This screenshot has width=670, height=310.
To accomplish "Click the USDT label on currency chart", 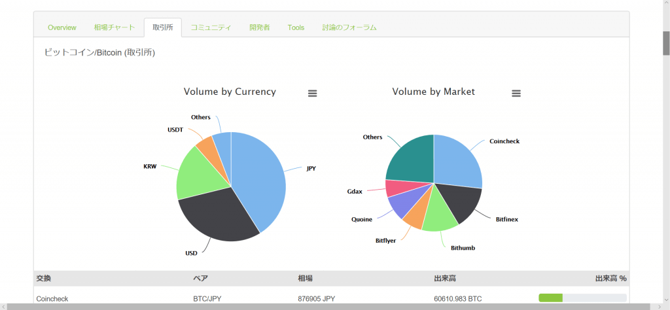I will pyautogui.click(x=175, y=129).
